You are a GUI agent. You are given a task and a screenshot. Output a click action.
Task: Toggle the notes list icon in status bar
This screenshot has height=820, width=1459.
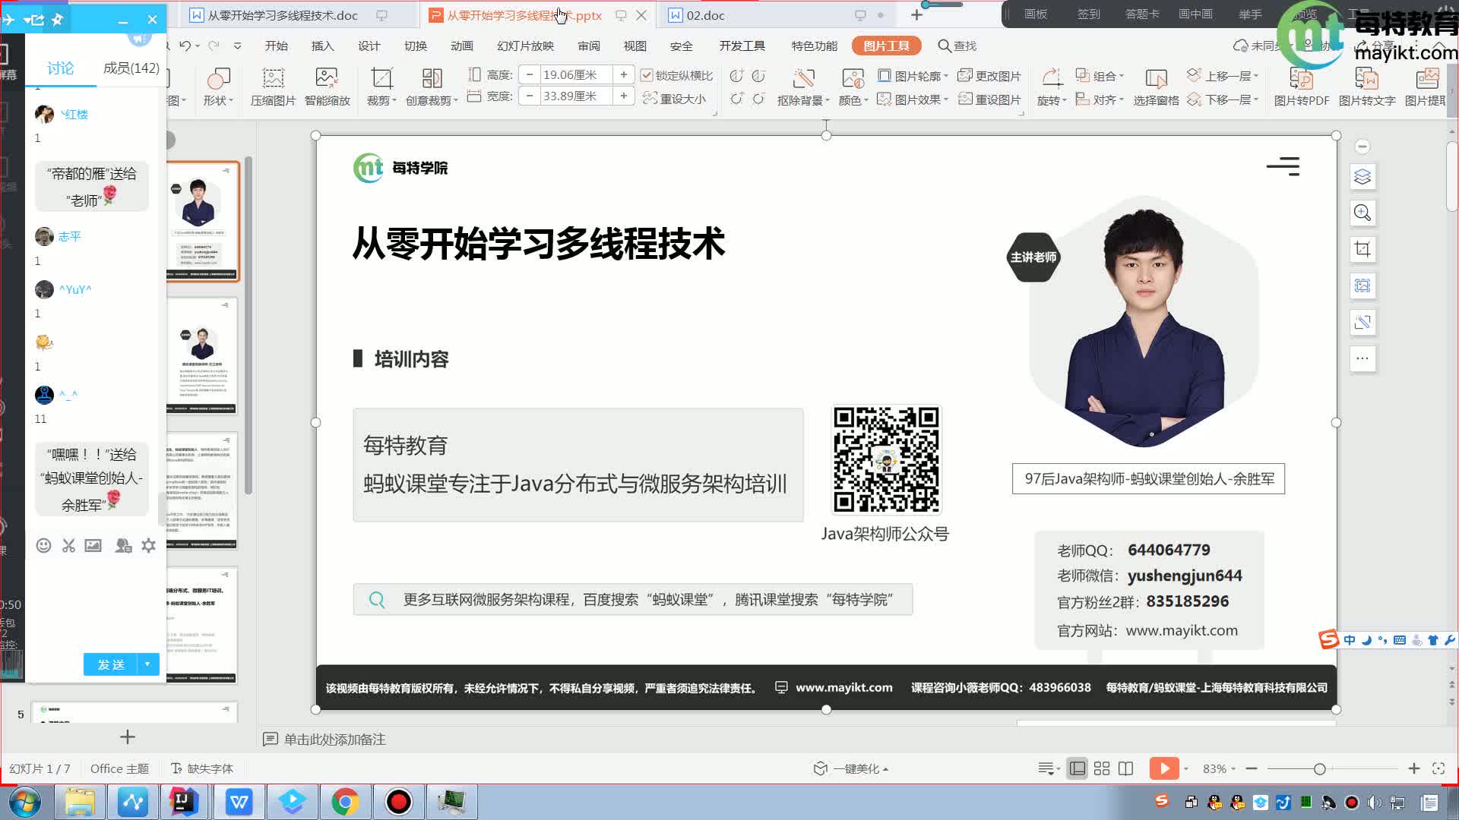coord(1049,768)
